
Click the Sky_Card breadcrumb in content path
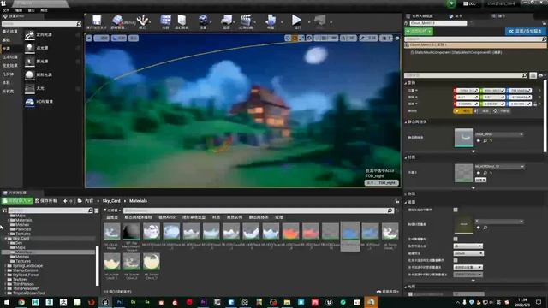111,201
